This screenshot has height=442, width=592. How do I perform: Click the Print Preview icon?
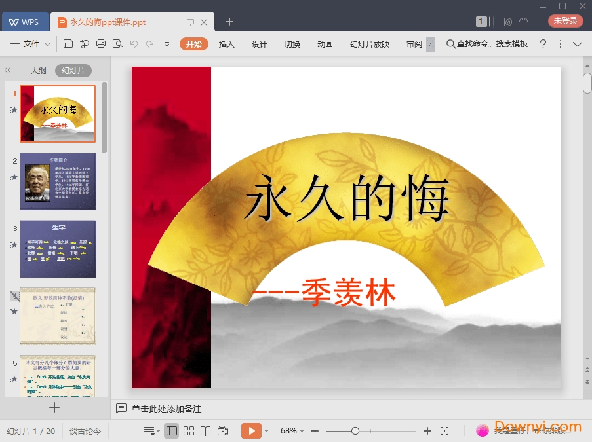118,44
